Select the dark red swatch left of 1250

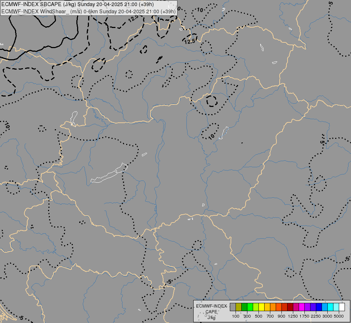(x=290, y=307)
